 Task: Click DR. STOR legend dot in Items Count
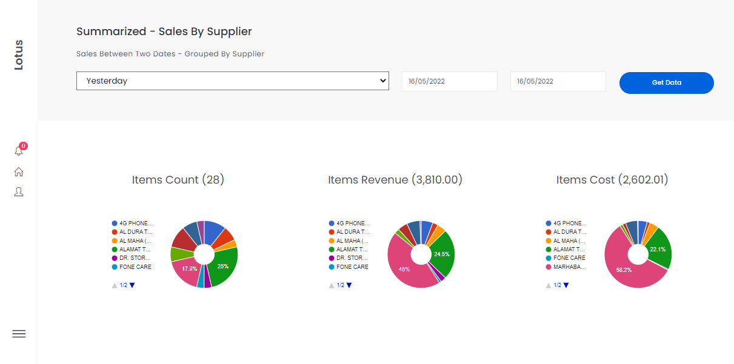click(115, 258)
